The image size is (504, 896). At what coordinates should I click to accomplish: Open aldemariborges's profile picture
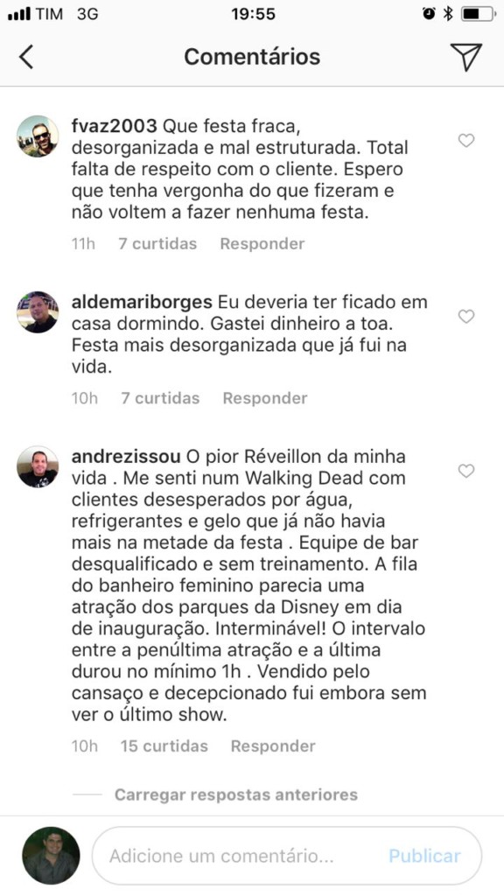coord(38,312)
